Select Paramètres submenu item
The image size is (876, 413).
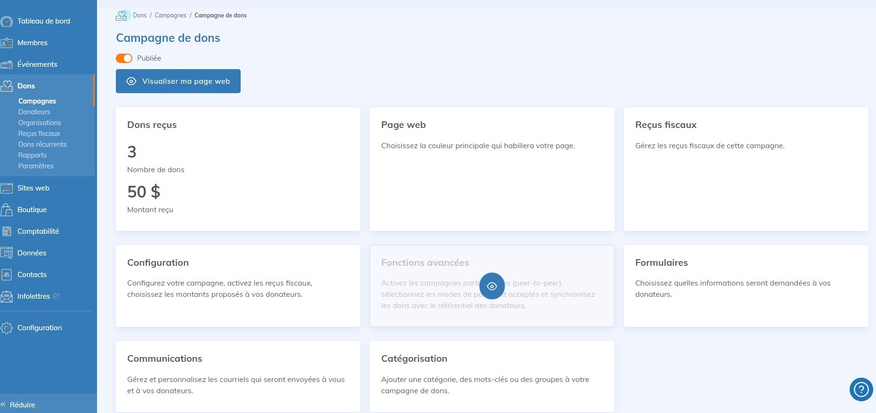[36, 166]
